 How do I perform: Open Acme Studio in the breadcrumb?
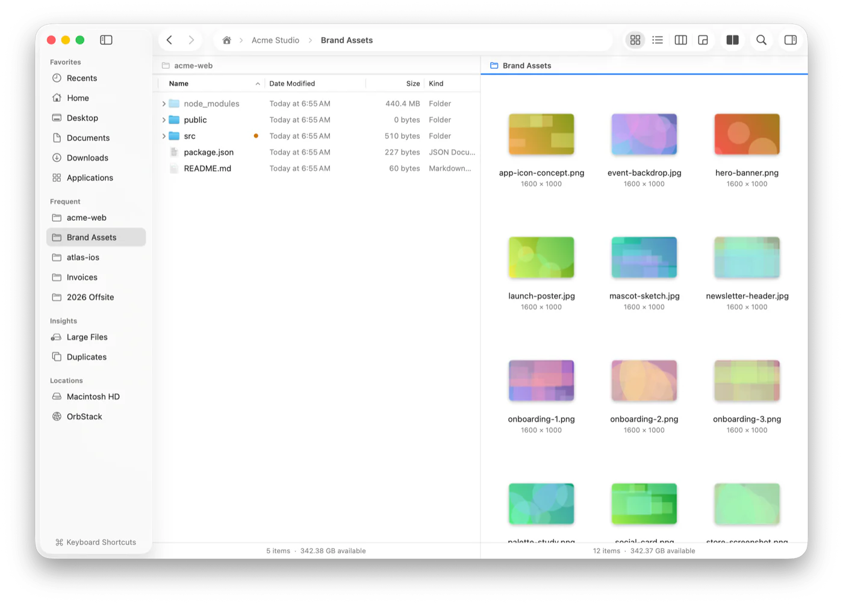point(275,40)
